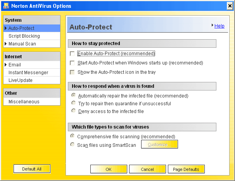
Task: Toggle Start Auto-Protect when Windows starts up
Action: pos(72,63)
